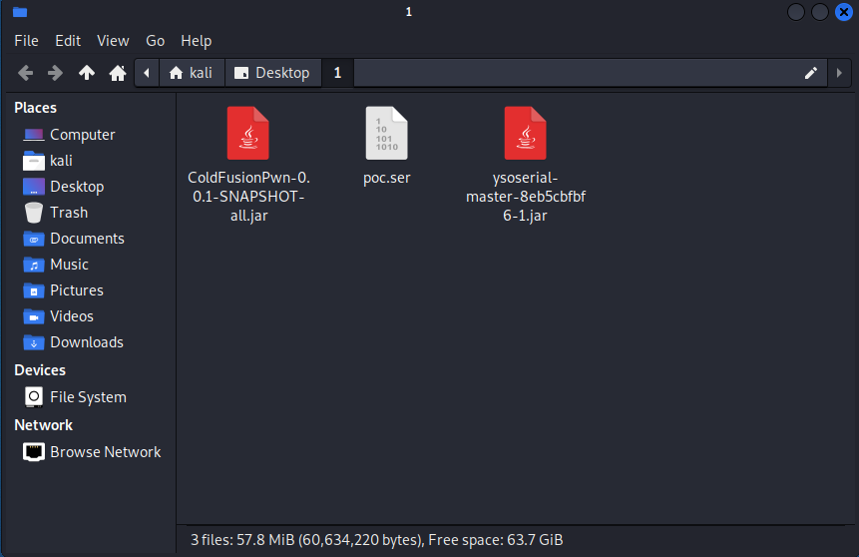859x557 pixels.
Task: Click the File System drive icon
Action: click(33, 397)
